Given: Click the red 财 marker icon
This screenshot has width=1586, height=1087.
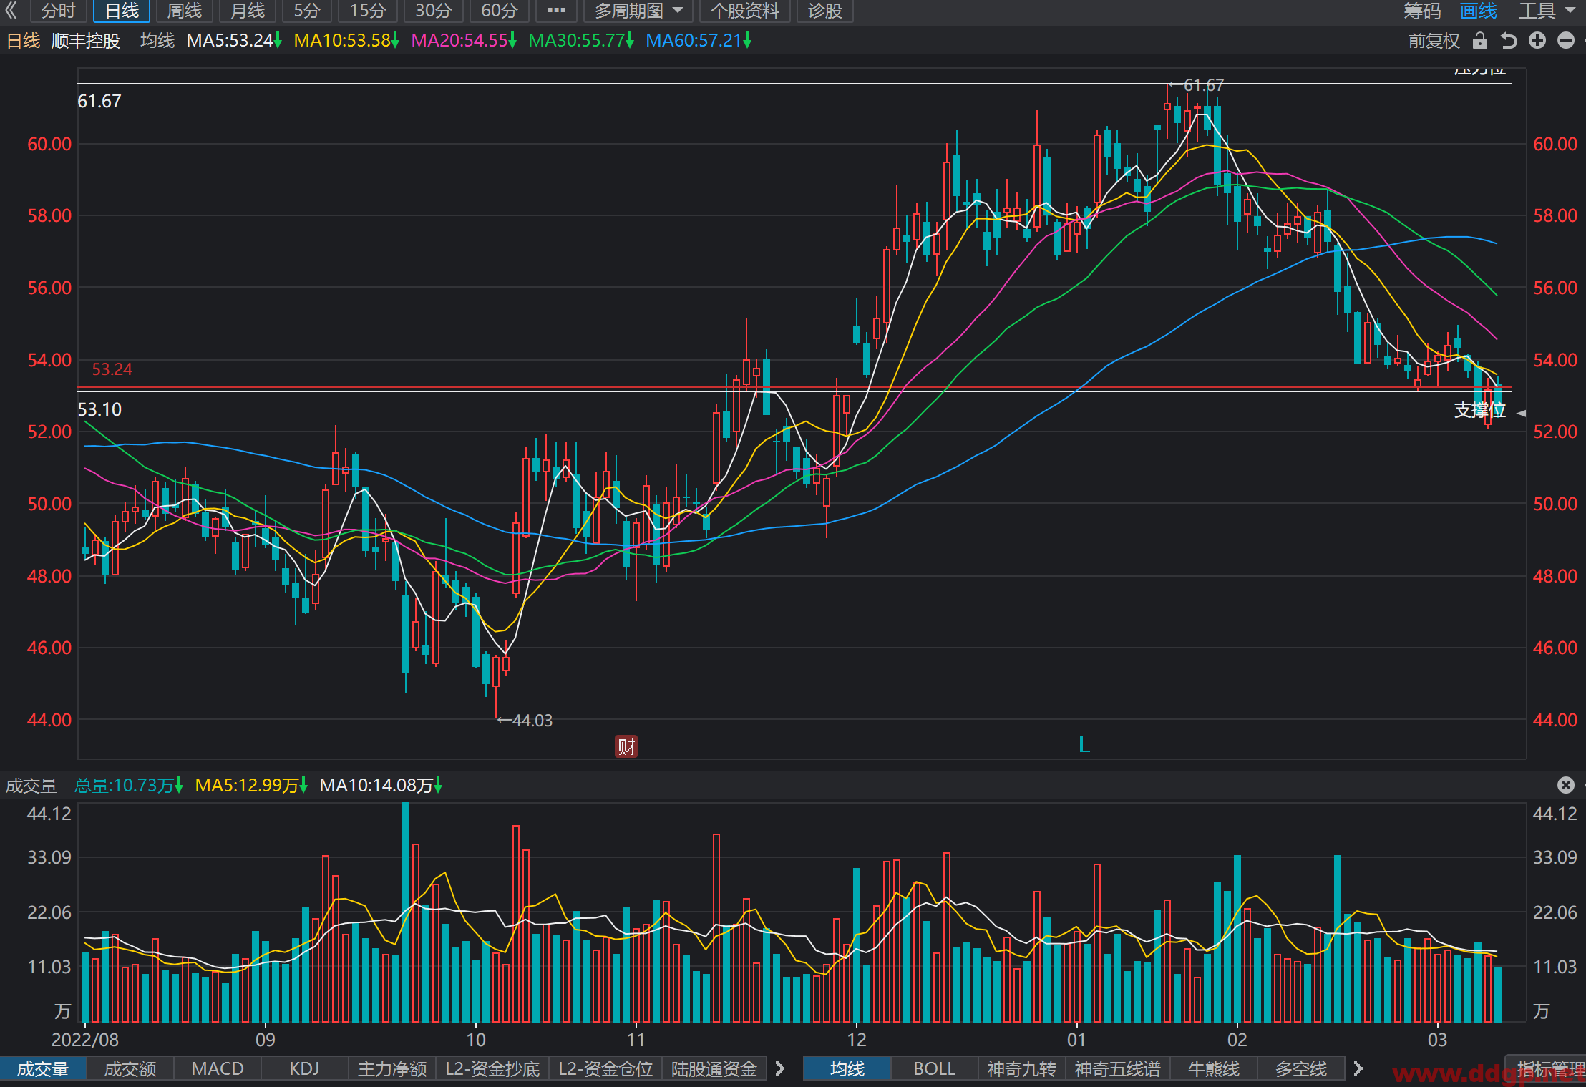Looking at the screenshot, I should pos(626,746).
